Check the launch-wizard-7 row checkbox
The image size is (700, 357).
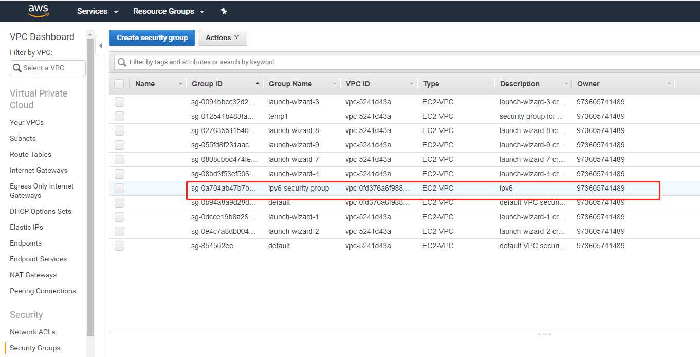tap(119, 159)
